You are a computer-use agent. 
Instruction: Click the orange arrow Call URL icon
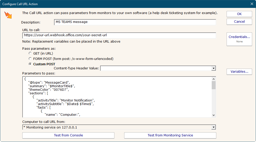8,15
